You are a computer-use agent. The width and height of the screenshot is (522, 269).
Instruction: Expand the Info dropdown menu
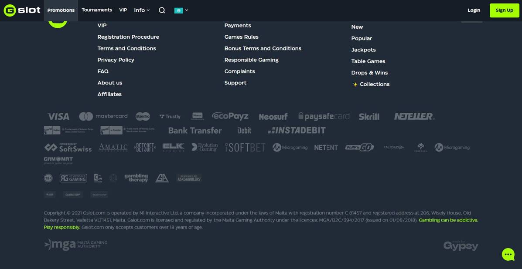pos(142,10)
